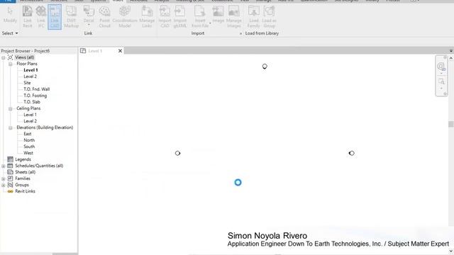
Task: Select Level 1 under Floor Plans
Action: 31,70
